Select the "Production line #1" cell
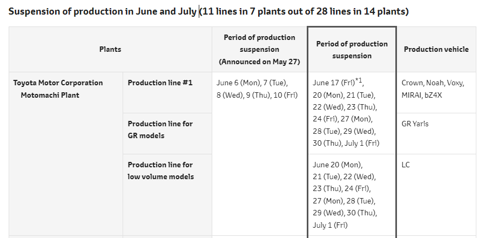This screenshot has height=238, width=485. coord(160,83)
